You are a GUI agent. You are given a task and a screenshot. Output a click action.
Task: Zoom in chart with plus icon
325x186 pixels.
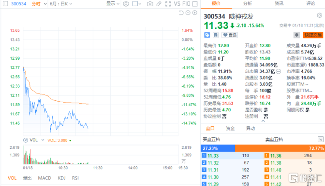[194, 13]
